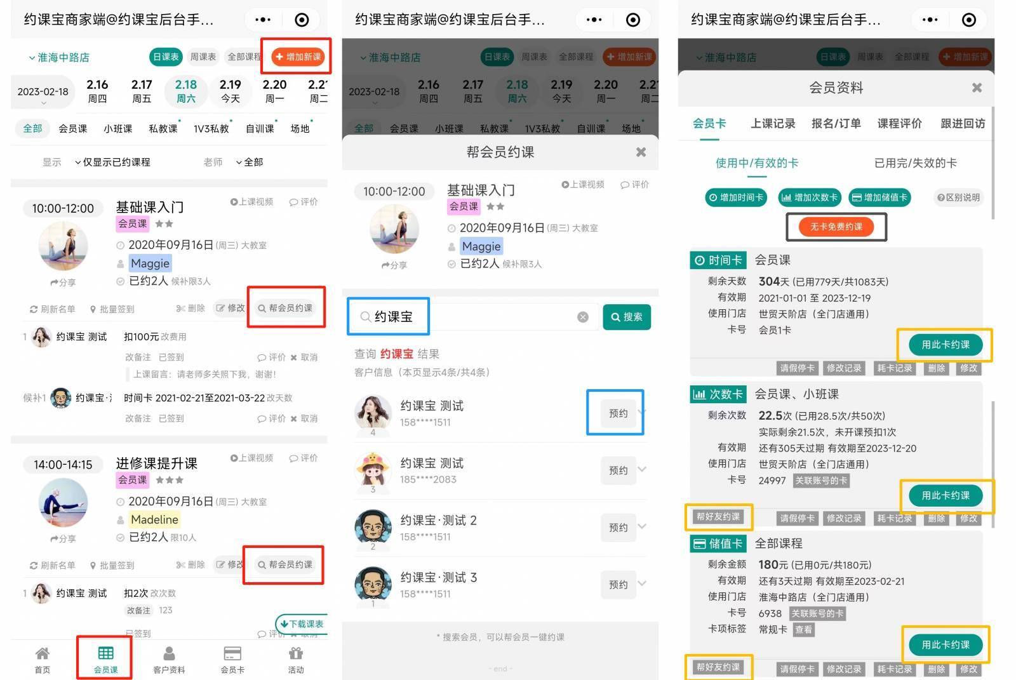Tap target circle icon in right panel header
Image resolution: width=1016 pixels, height=680 pixels.
[969, 20]
